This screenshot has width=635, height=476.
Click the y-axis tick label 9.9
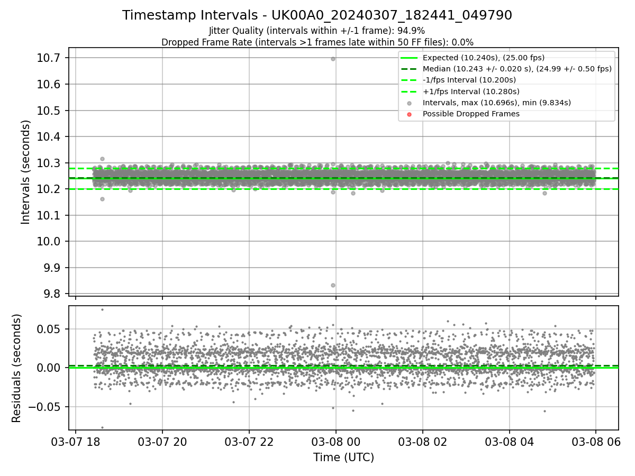pyautogui.click(x=51, y=268)
